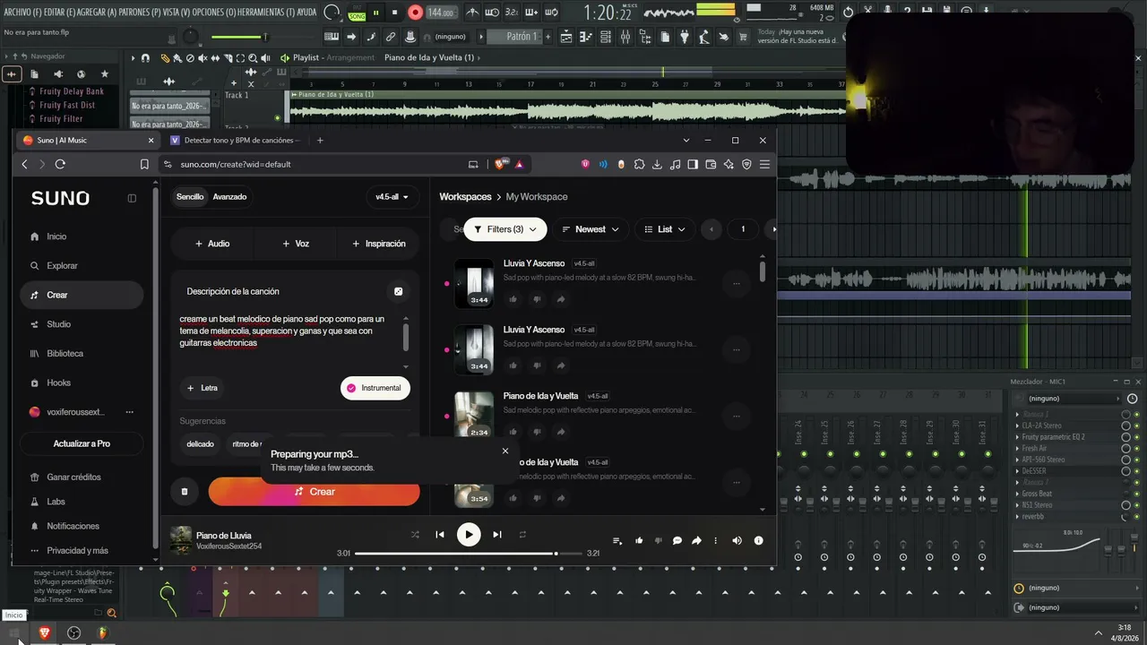Viewport: 1147px width, 645px height.
Task: Stop playback in FL Studio transport
Action: pos(394,13)
